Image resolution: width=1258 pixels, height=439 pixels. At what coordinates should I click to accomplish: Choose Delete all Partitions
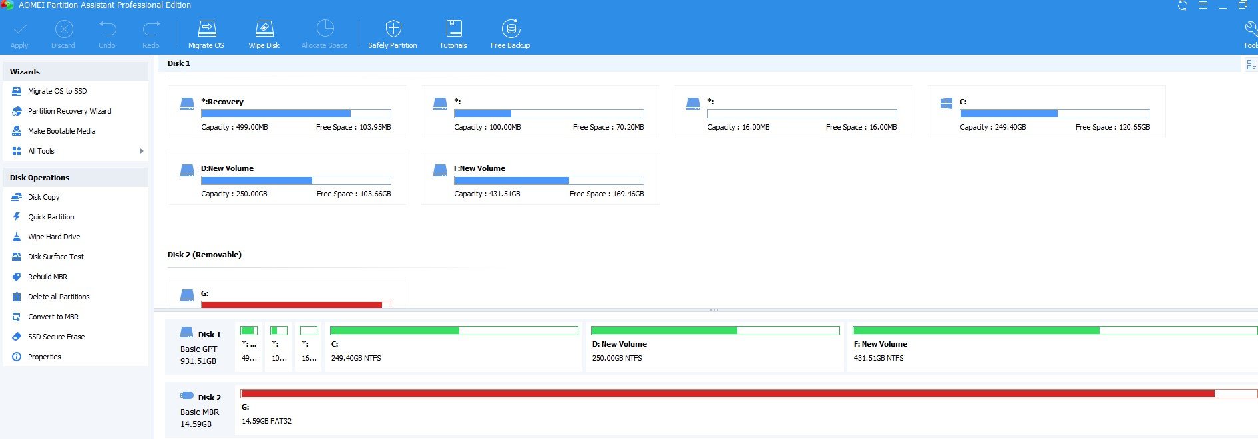pos(59,297)
